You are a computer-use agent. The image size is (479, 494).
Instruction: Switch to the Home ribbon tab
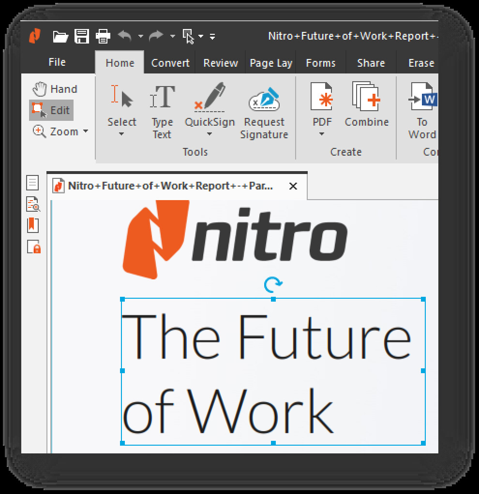point(120,63)
